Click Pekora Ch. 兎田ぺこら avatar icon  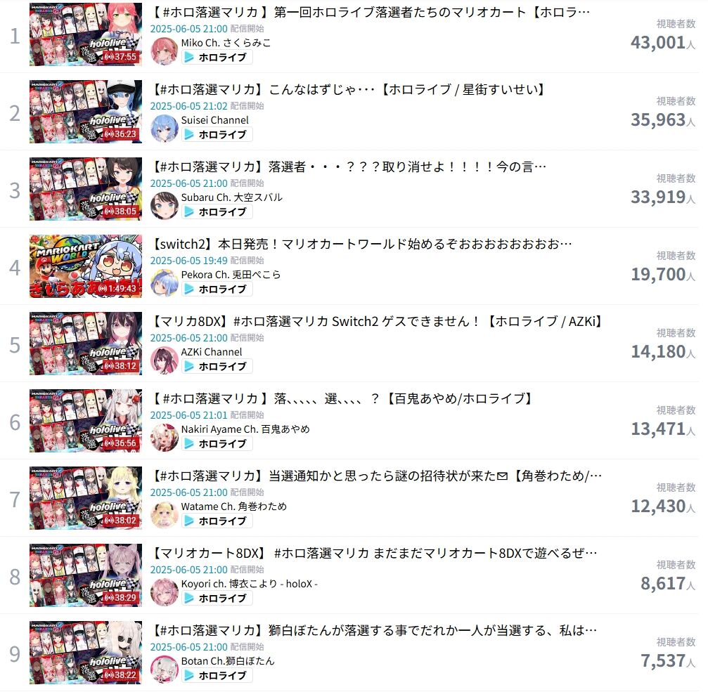click(x=165, y=283)
